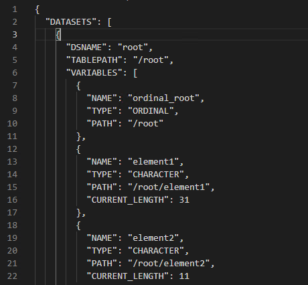The height and width of the screenshot is (285, 308).
Task: Click the opening brace on line 12
Action: click(78, 149)
